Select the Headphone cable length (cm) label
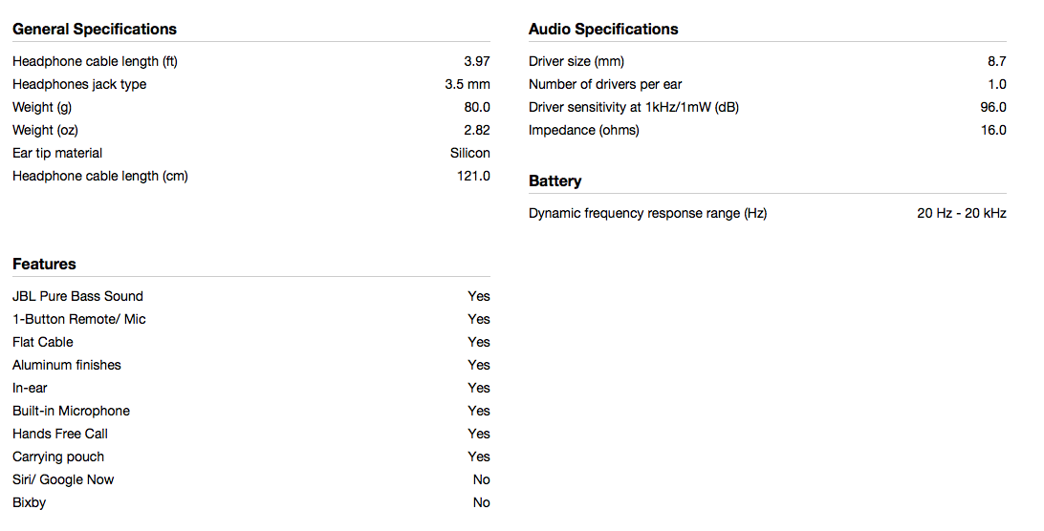The height and width of the screenshot is (531, 1044). pos(99,177)
